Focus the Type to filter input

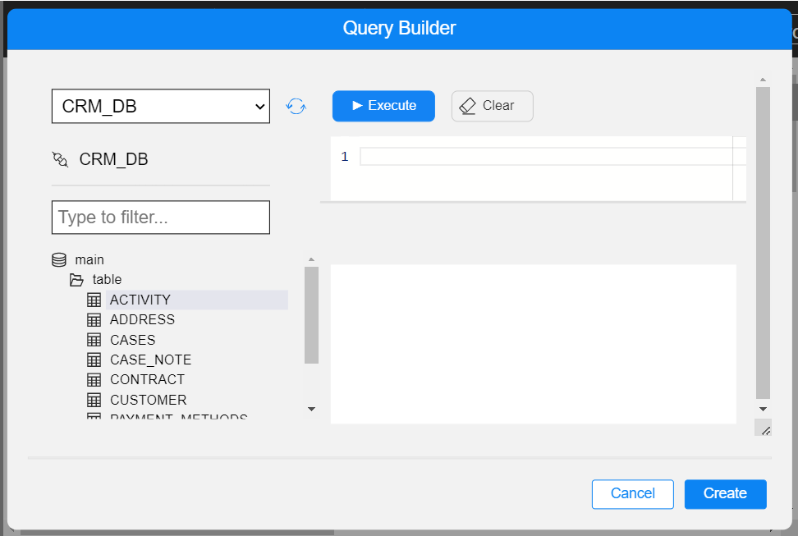(x=161, y=218)
